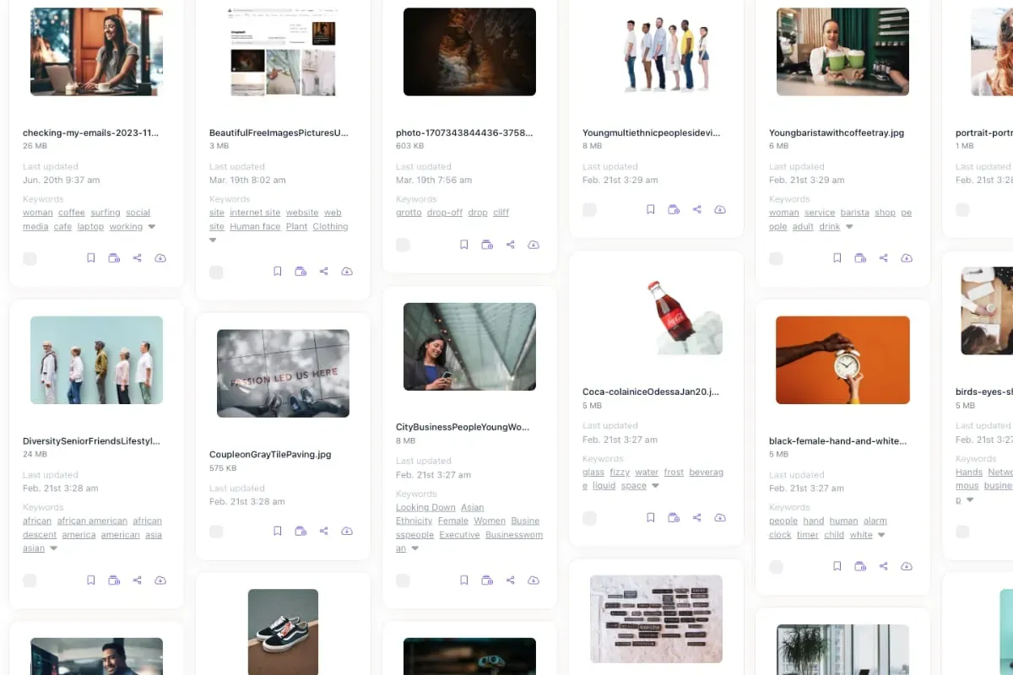The width and height of the screenshot is (1013, 675).
Task: Bookmark the photo-1707343844436 grotto image
Action: coord(464,245)
